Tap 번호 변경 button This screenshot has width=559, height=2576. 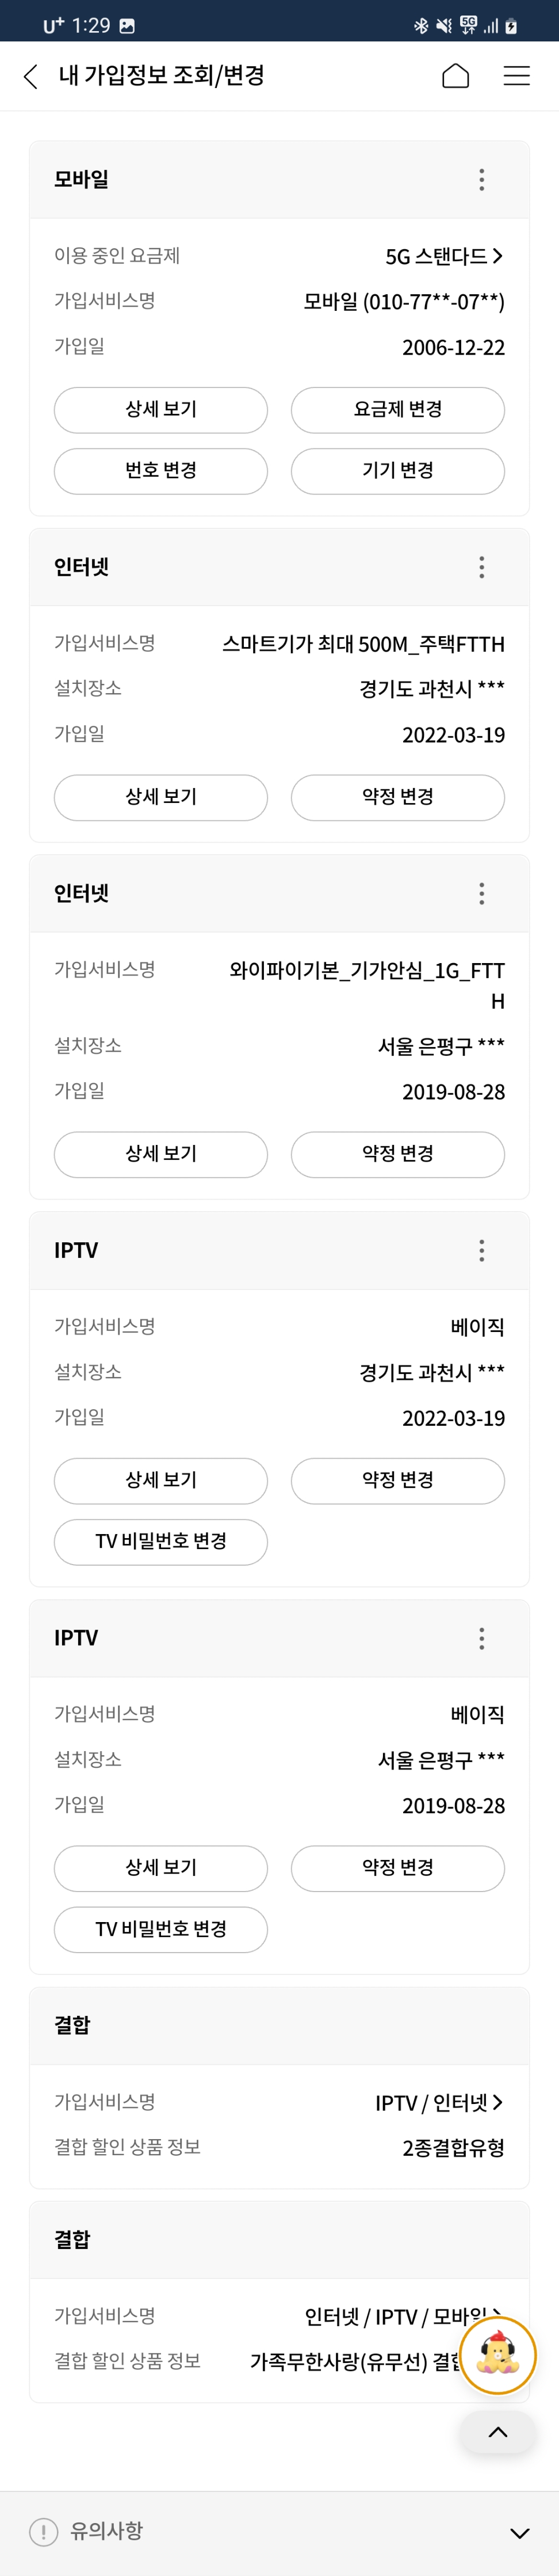160,471
